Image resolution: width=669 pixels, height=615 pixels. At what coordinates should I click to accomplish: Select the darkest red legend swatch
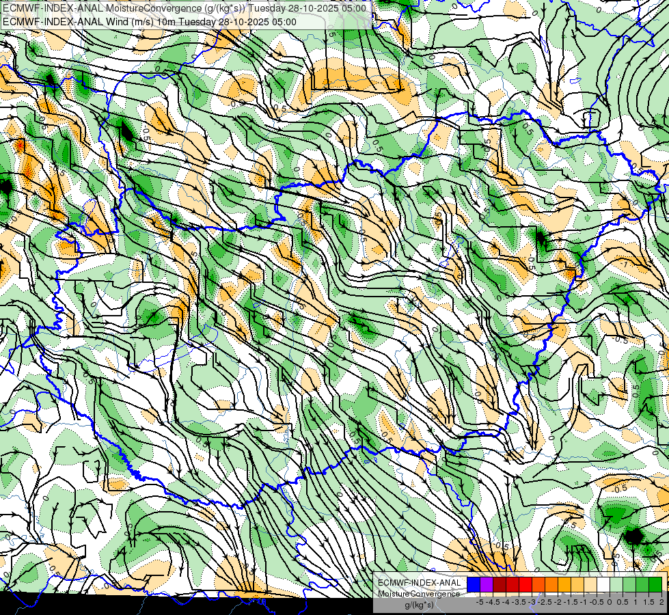click(500, 584)
